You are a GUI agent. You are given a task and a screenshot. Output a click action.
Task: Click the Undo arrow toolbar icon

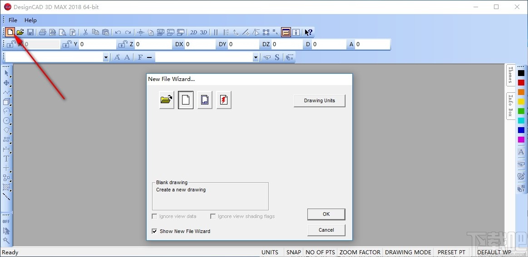coord(118,32)
